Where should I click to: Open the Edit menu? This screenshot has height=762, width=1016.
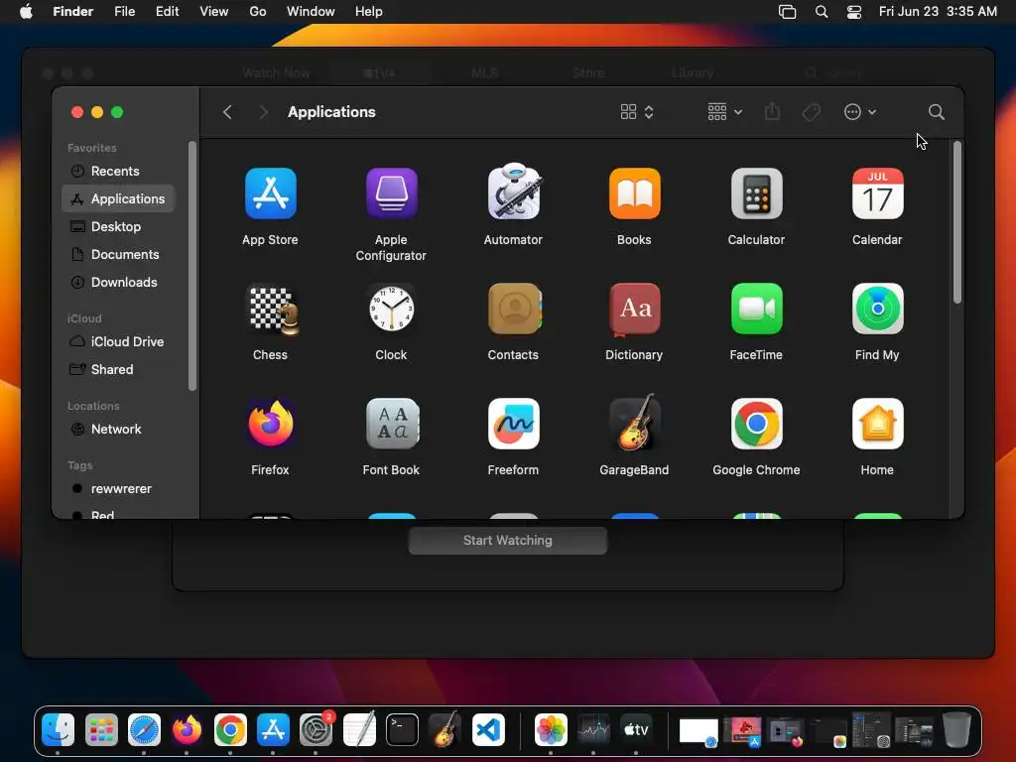pyautogui.click(x=167, y=12)
